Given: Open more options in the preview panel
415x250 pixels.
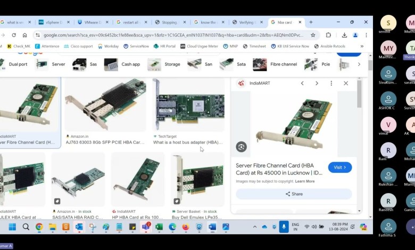Looking at the screenshot, I should pos(331,84).
